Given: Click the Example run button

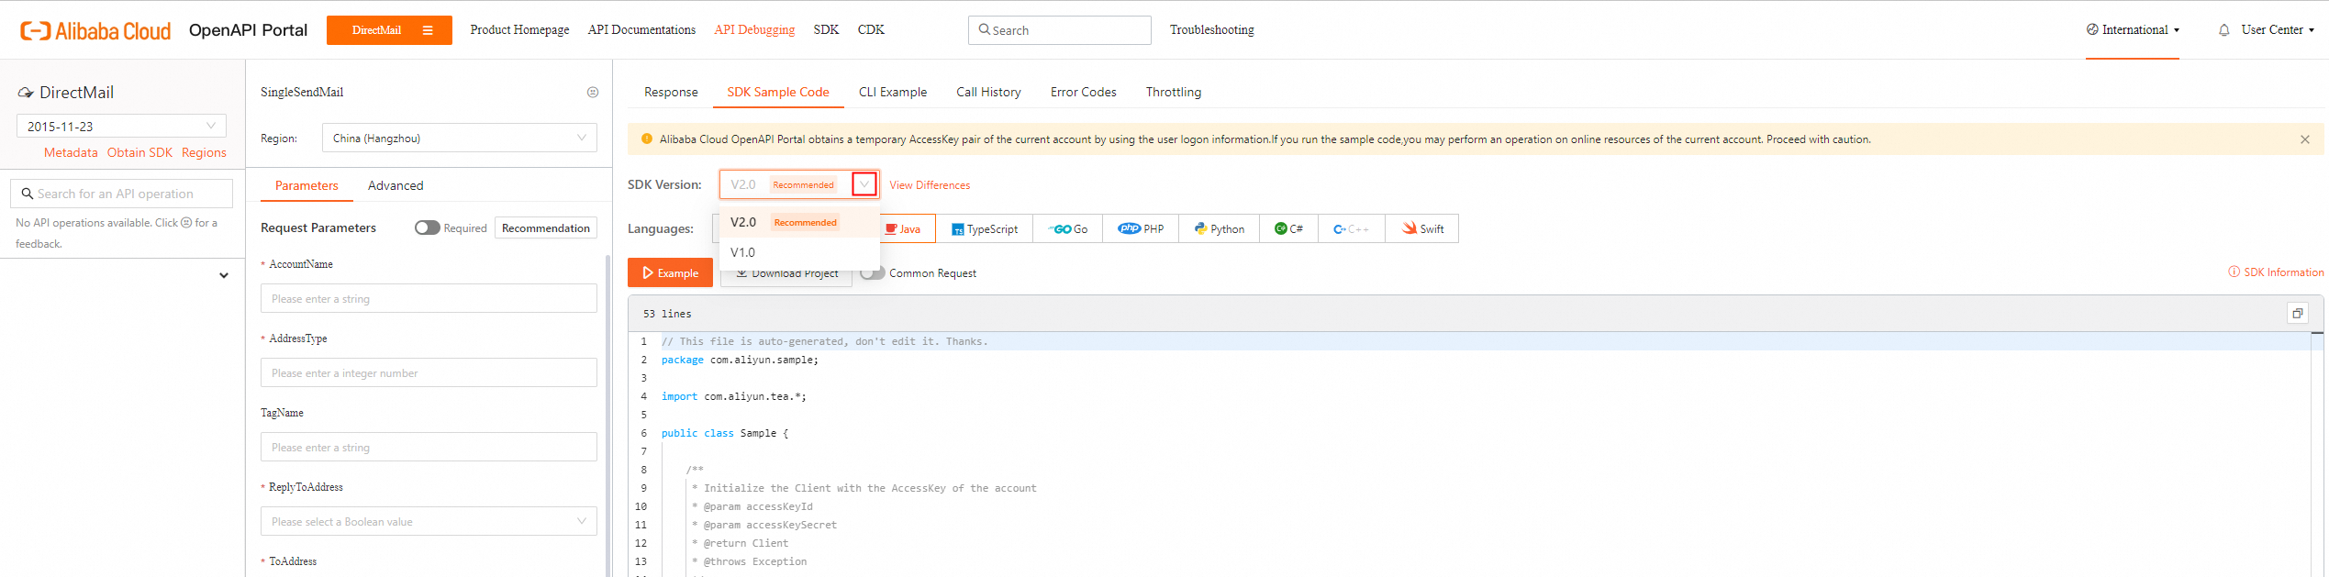Looking at the screenshot, I should click(x=670, y=272).
